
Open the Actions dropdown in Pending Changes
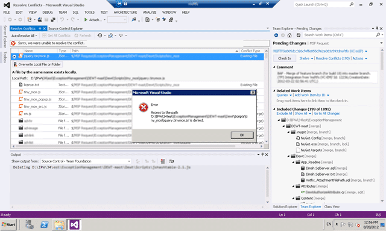(359, 58)
